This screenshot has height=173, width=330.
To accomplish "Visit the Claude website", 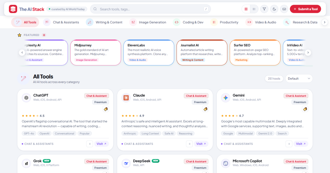I will pos(201,144).
